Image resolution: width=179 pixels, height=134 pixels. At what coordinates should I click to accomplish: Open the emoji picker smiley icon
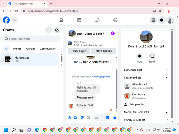tap(107, 118)
